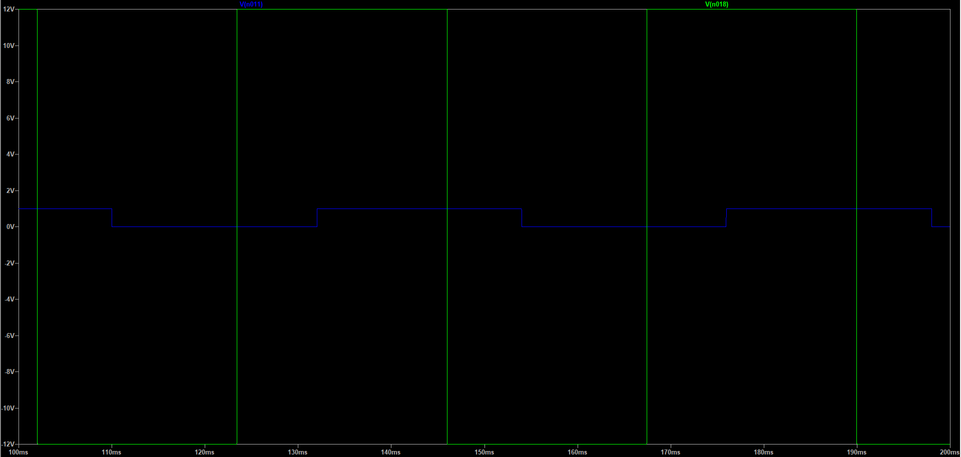
Task: Click the -12V vertical axis label
Action: 8,444
